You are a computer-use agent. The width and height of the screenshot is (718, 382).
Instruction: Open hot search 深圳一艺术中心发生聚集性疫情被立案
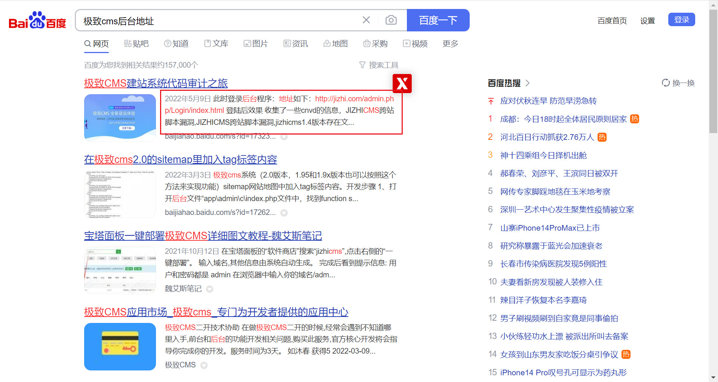pos(567,210)
